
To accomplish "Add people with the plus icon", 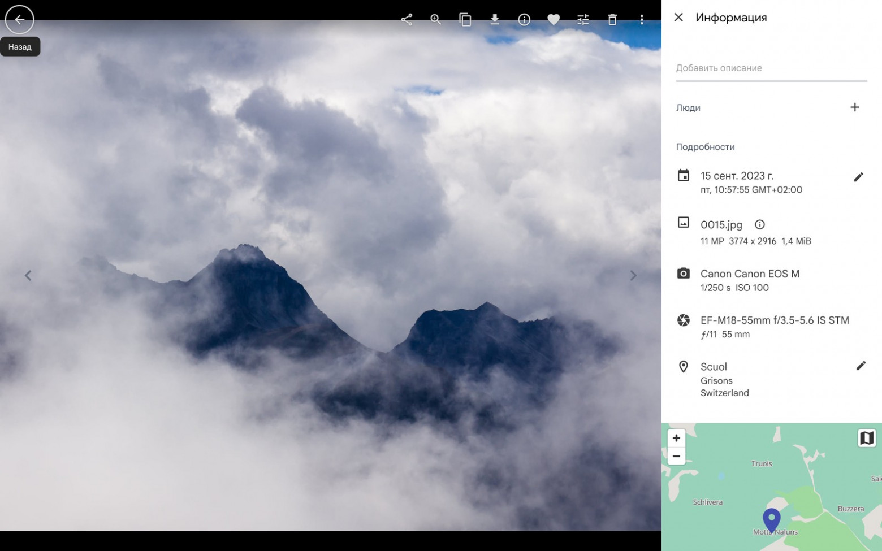I will point(855,107).
